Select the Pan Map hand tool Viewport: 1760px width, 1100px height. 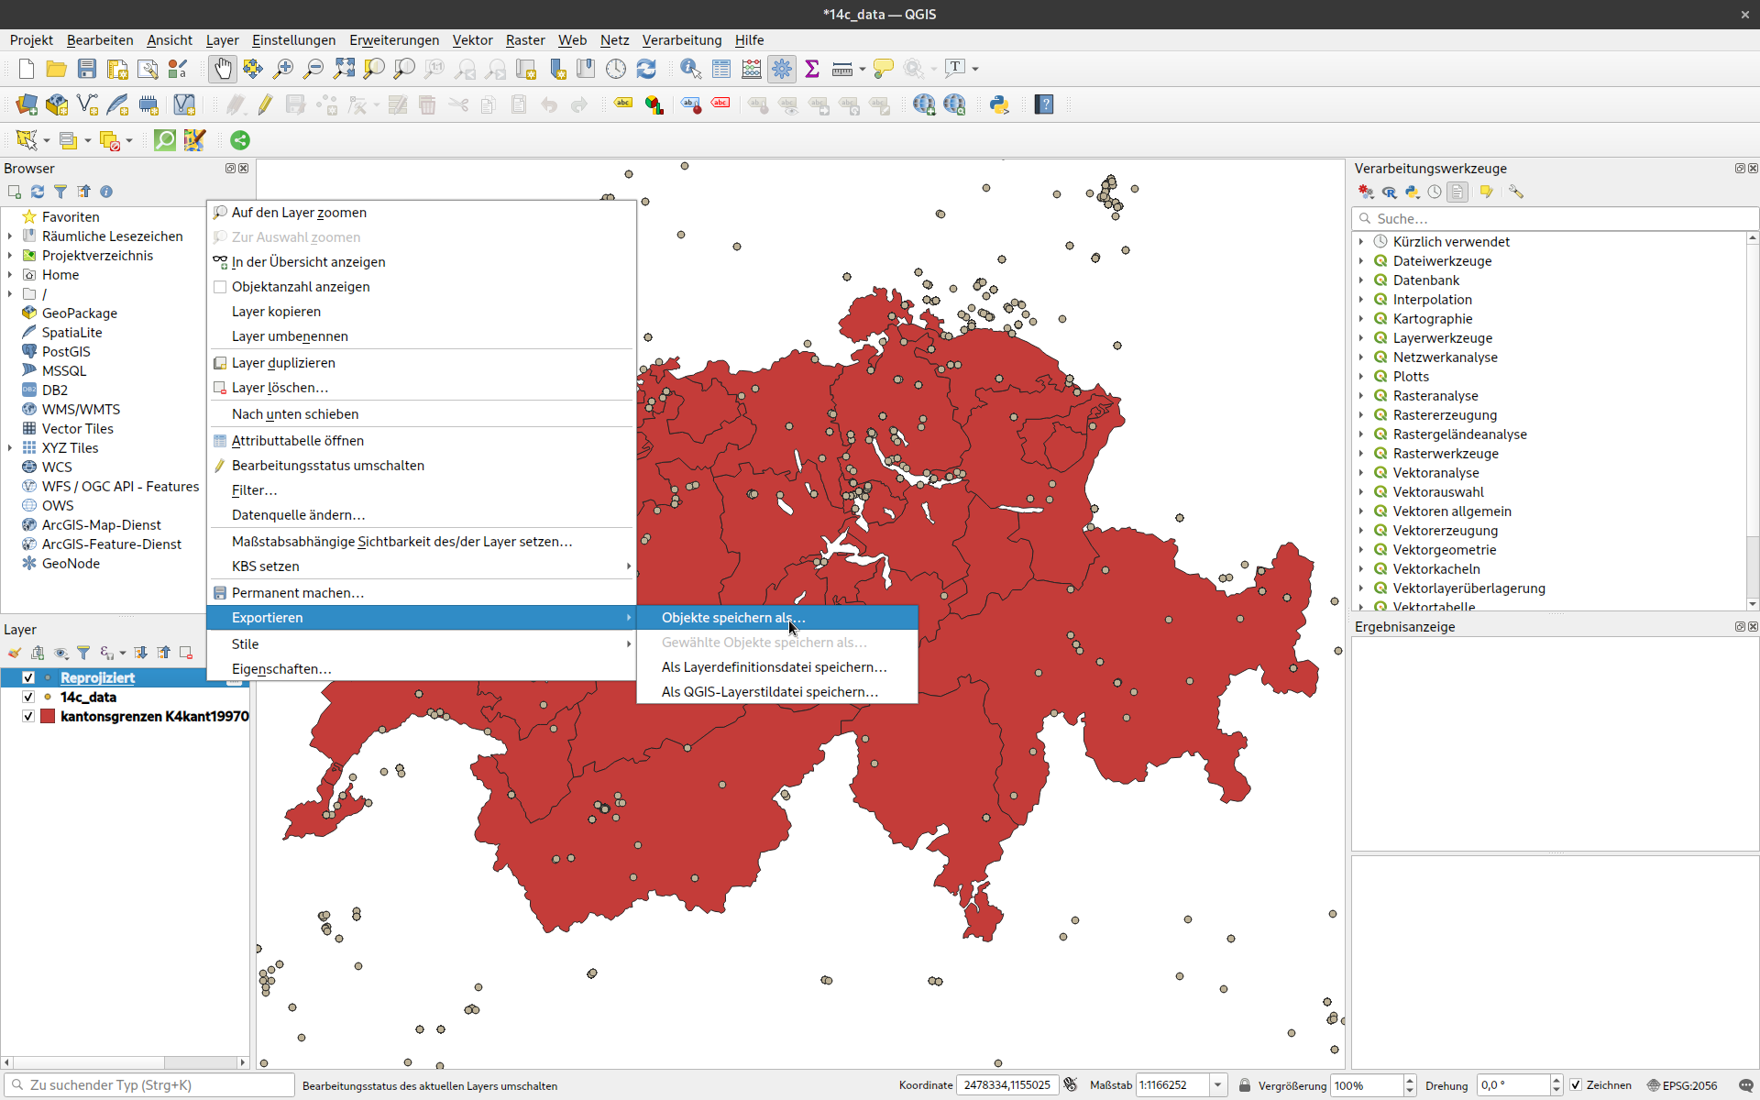pos(223,69)
